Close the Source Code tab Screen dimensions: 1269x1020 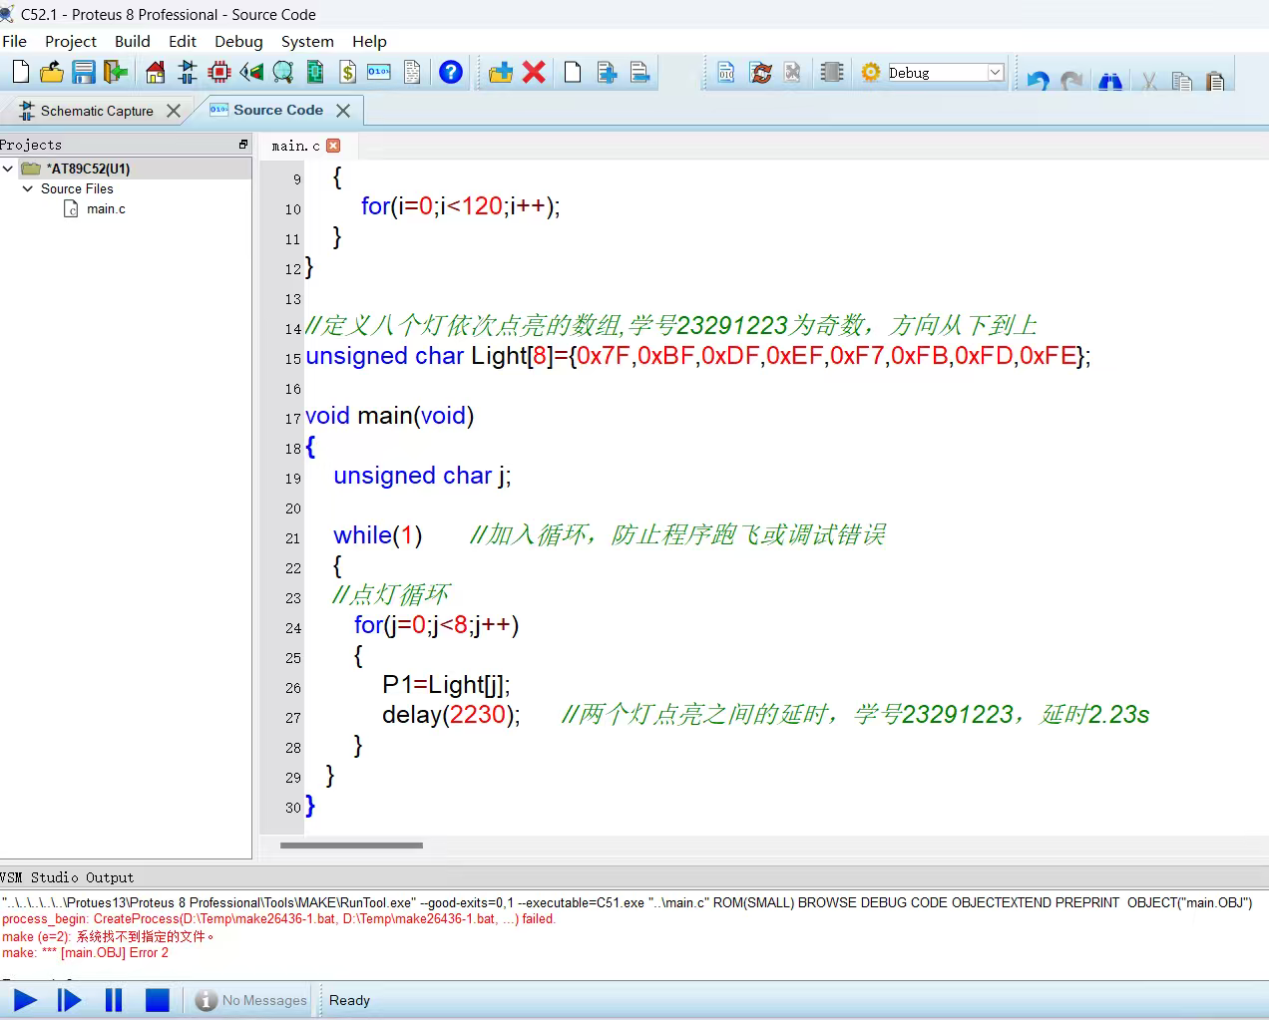(x=343, y=111)
